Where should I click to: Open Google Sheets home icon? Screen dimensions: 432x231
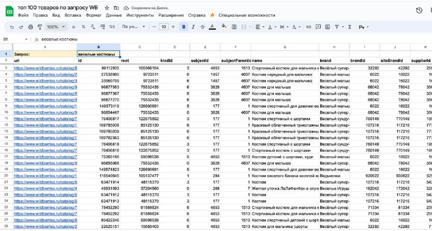[10, 11]
